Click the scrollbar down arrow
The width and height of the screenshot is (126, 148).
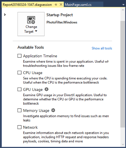click(x=123, y=145)
